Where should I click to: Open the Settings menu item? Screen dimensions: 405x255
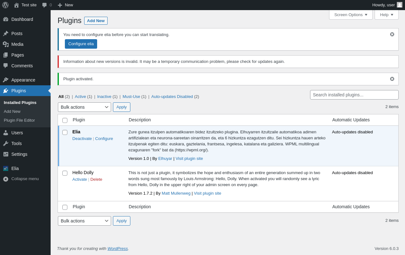(x=19, y=154)
